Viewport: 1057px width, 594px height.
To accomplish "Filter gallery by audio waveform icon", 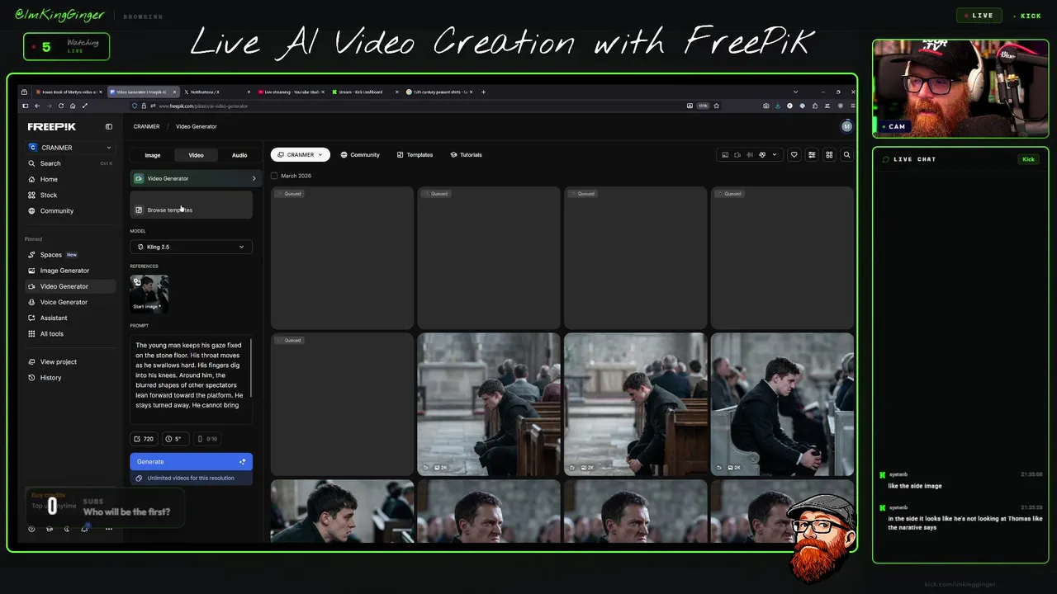I will pyautogui.click(x=750, y=154).
